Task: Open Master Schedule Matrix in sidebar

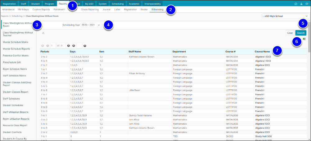Action: (16, 42)
